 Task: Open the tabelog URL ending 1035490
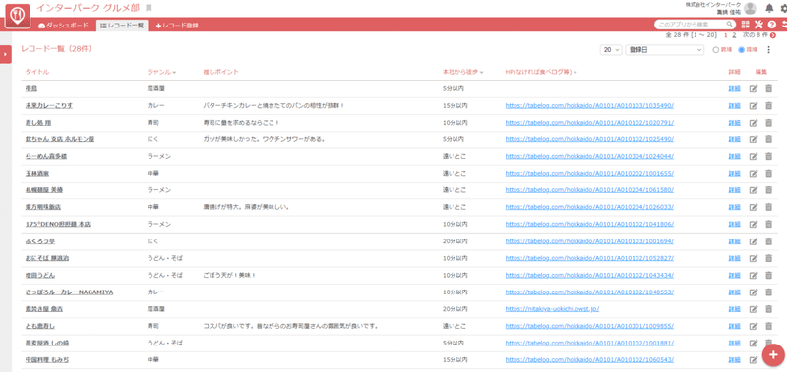pyautogui.click(x=589, y=106)
